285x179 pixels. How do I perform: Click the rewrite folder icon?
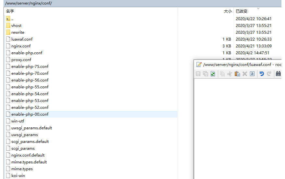tap(8, 32)
